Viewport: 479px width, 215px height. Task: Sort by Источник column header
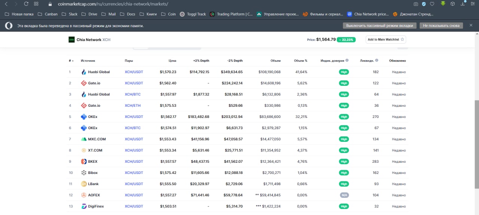[x=88, y=60]
